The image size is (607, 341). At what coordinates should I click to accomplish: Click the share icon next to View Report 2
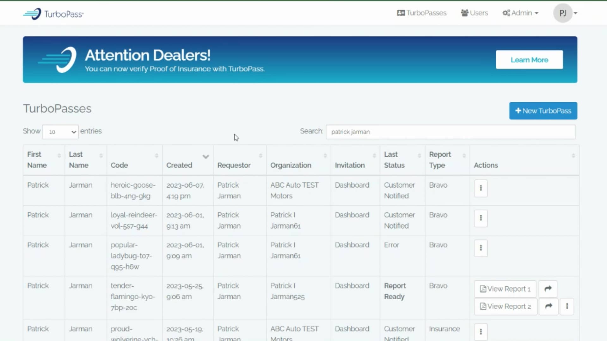click(549, 306)
